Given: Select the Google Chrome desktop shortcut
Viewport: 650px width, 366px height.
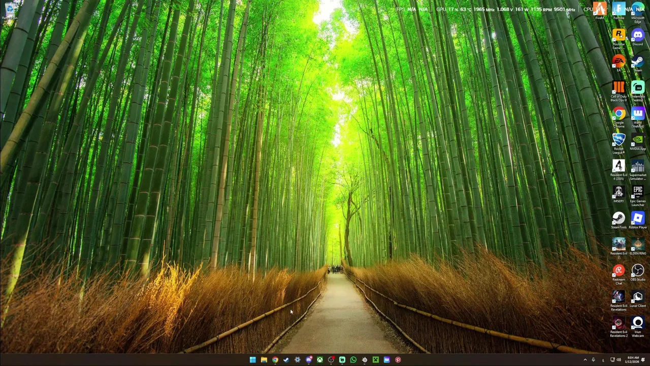Looking at the screenshot, I should point(619,118).
